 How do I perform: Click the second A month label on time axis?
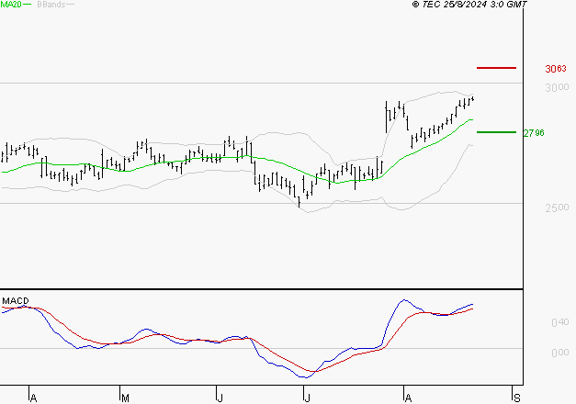point(408,398)
